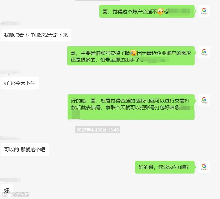The height and width of the screenshot is (199, 220).
Task: Click Google avatar beside 好的哈 message
Action: click(204, 100)
